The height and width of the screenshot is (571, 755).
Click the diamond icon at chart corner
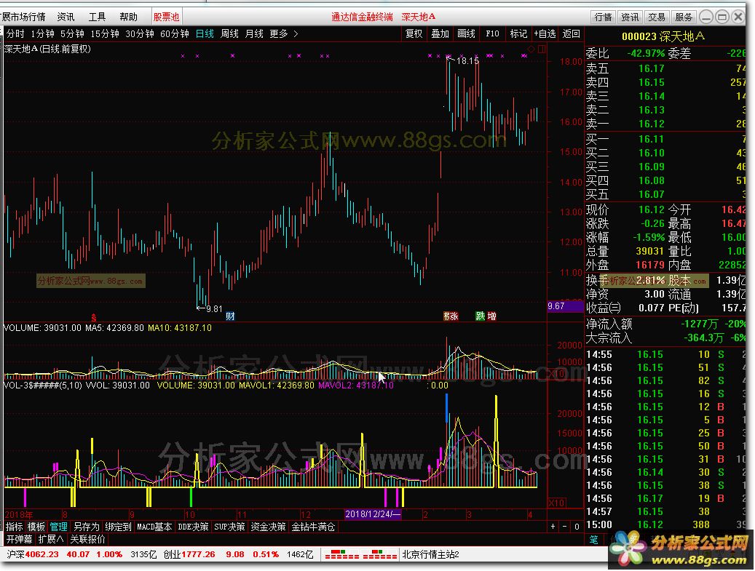click(x=531, y=49)
